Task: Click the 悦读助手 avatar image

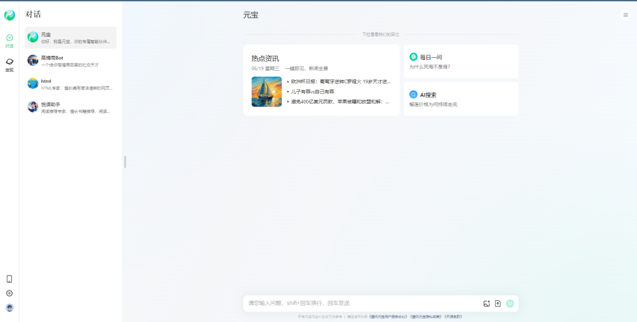Action: coord(33,107)
